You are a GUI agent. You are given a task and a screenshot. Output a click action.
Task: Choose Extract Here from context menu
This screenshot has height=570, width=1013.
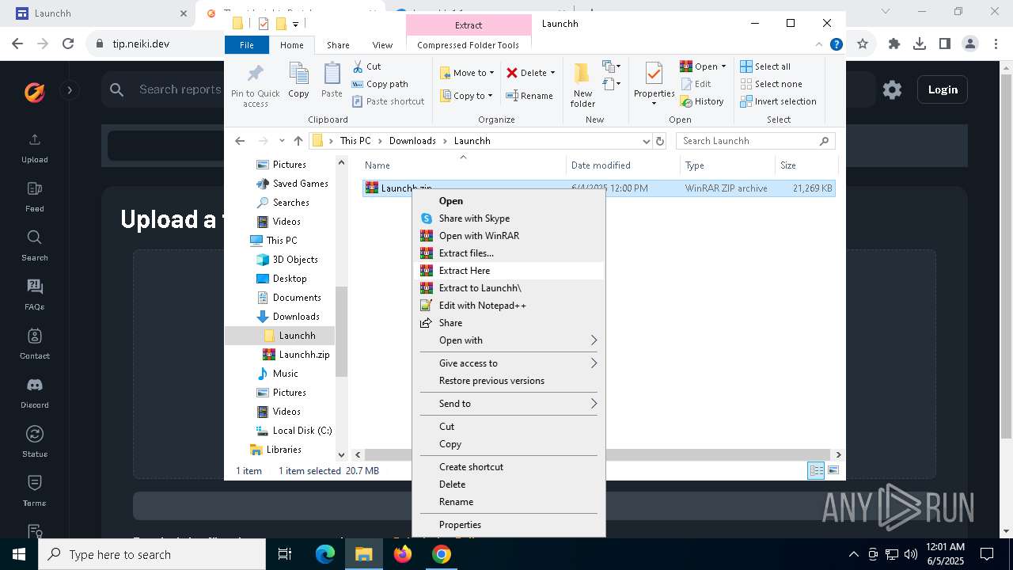(x=508, y=271)
